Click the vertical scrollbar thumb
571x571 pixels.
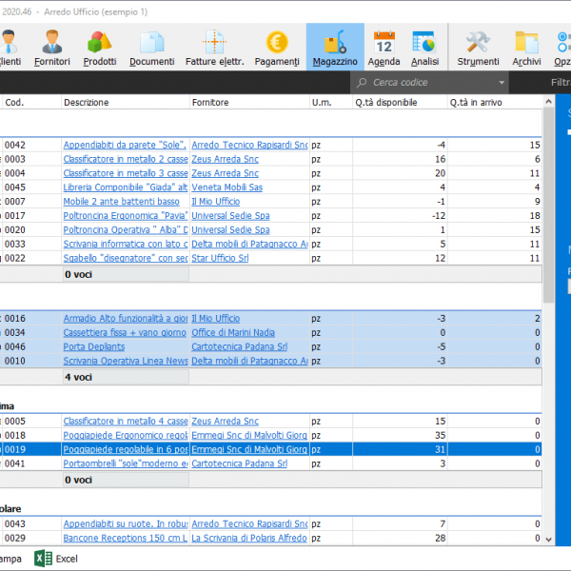tap(548, 205)
